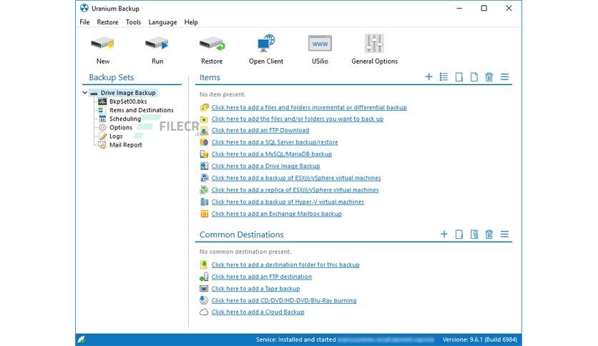Viewport: 598px width, 346px height.
Task: Click link to add a SQL Server backup/restore
Action: 275,142
